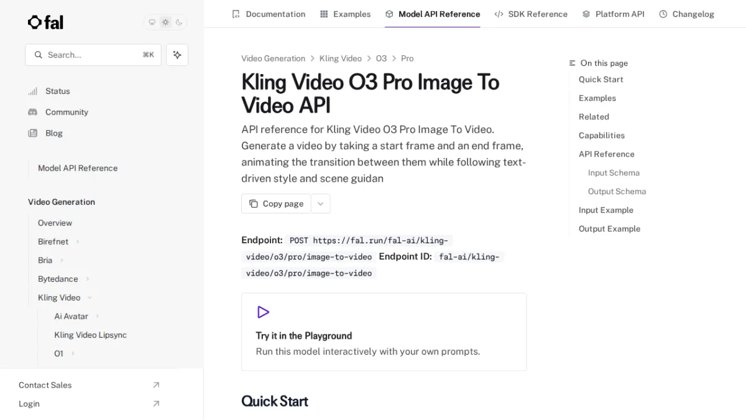Open Copy page dropdown arrow

[320, 203]
